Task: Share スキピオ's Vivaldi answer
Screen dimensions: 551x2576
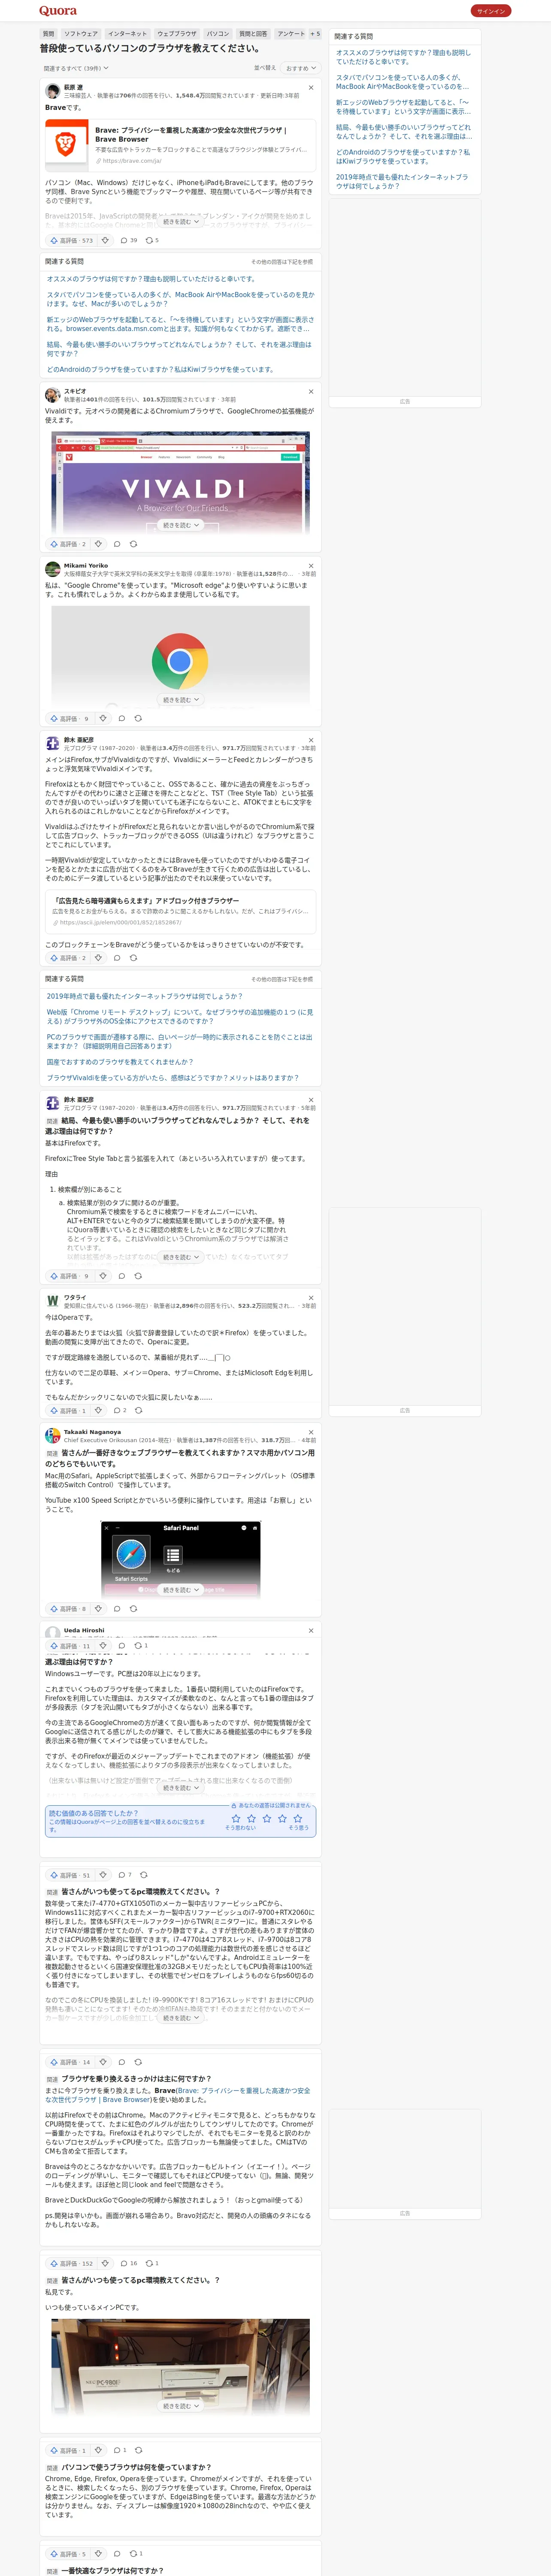Action: [133, 544]
